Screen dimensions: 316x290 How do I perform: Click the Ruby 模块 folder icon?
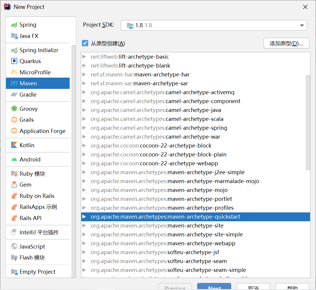point(14,174)
